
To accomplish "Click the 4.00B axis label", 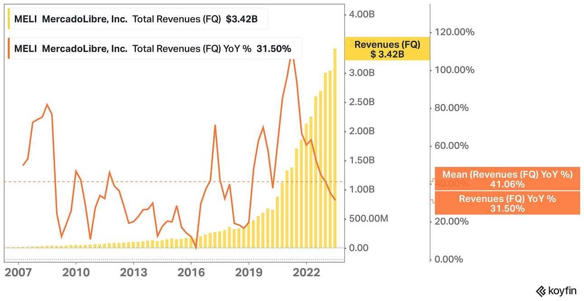I will click(x=362, y=14).
